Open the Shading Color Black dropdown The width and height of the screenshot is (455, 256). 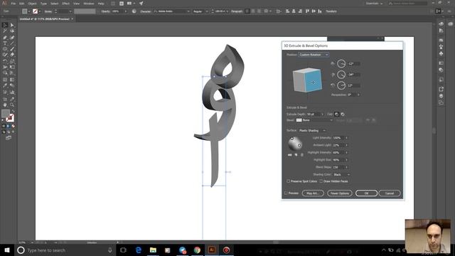click(341, 174)
